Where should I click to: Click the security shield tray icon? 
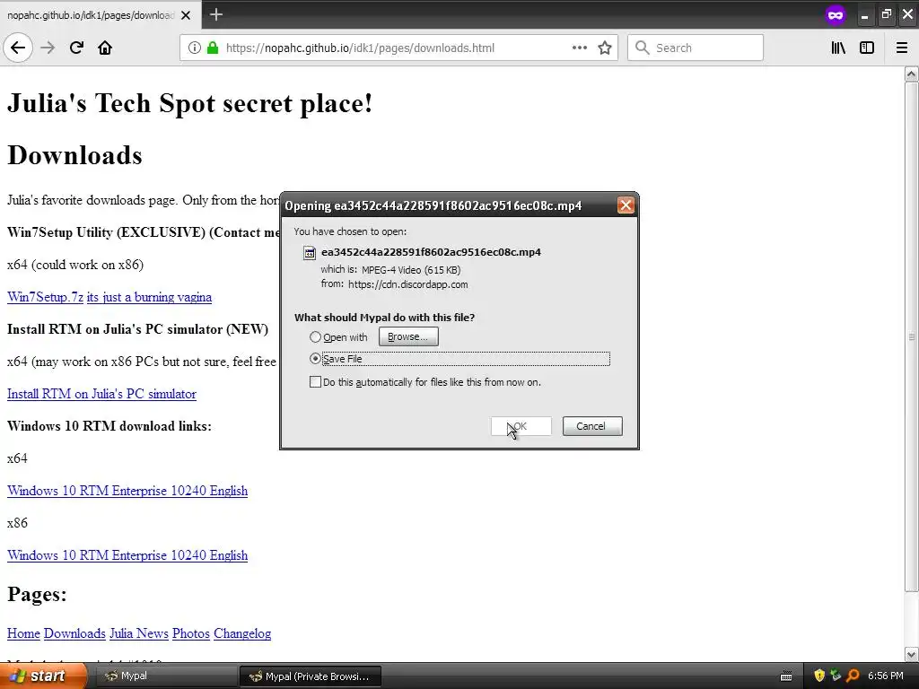[x=818, y=676]
